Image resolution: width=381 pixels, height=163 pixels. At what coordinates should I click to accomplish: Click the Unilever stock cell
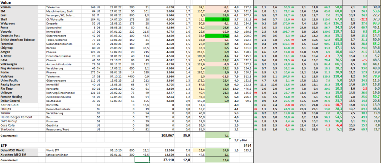19,93
